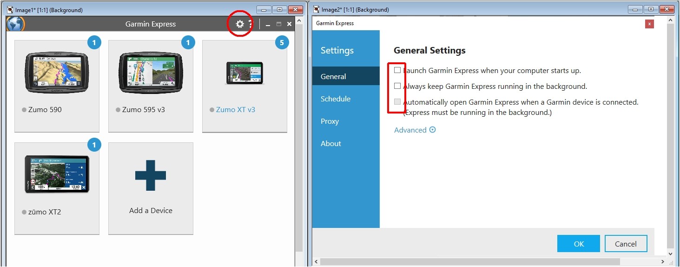Open the About settings tab
The height and width of the screenshot is (267, 680).
pos(346,143)
